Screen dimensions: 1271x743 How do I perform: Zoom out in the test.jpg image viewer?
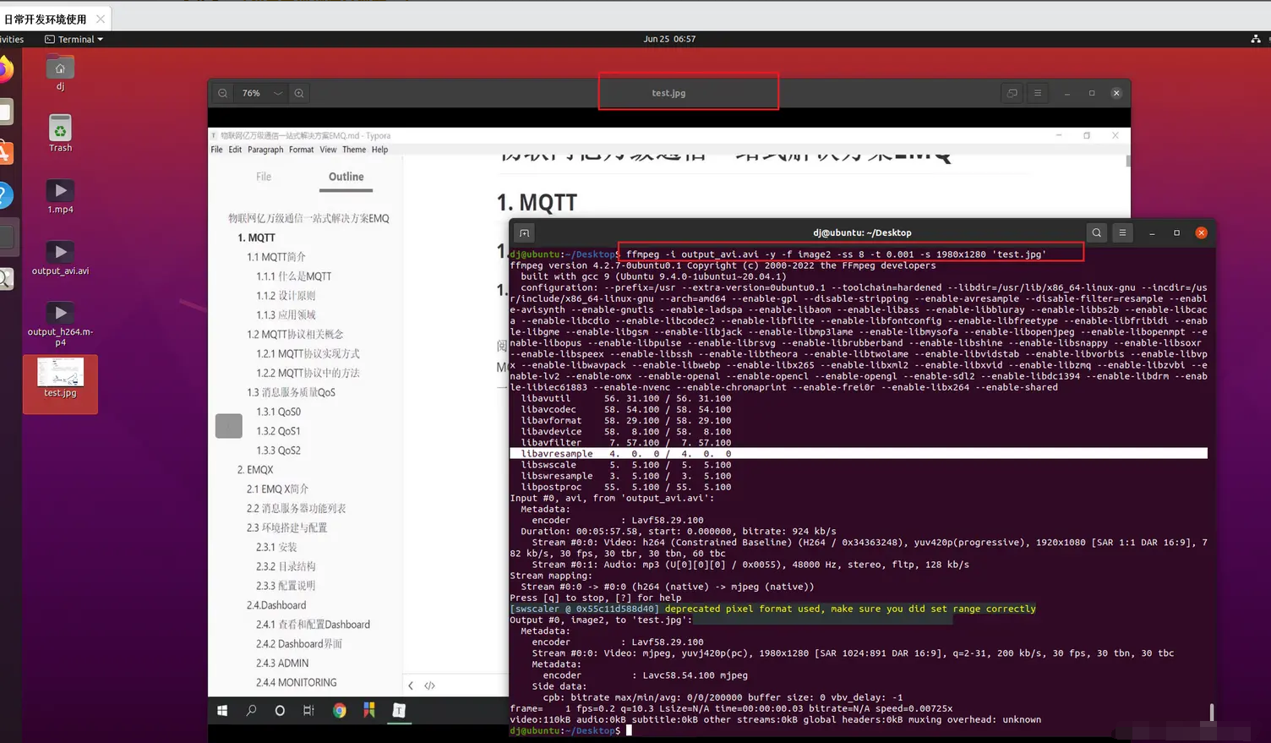tap(222, 93)
